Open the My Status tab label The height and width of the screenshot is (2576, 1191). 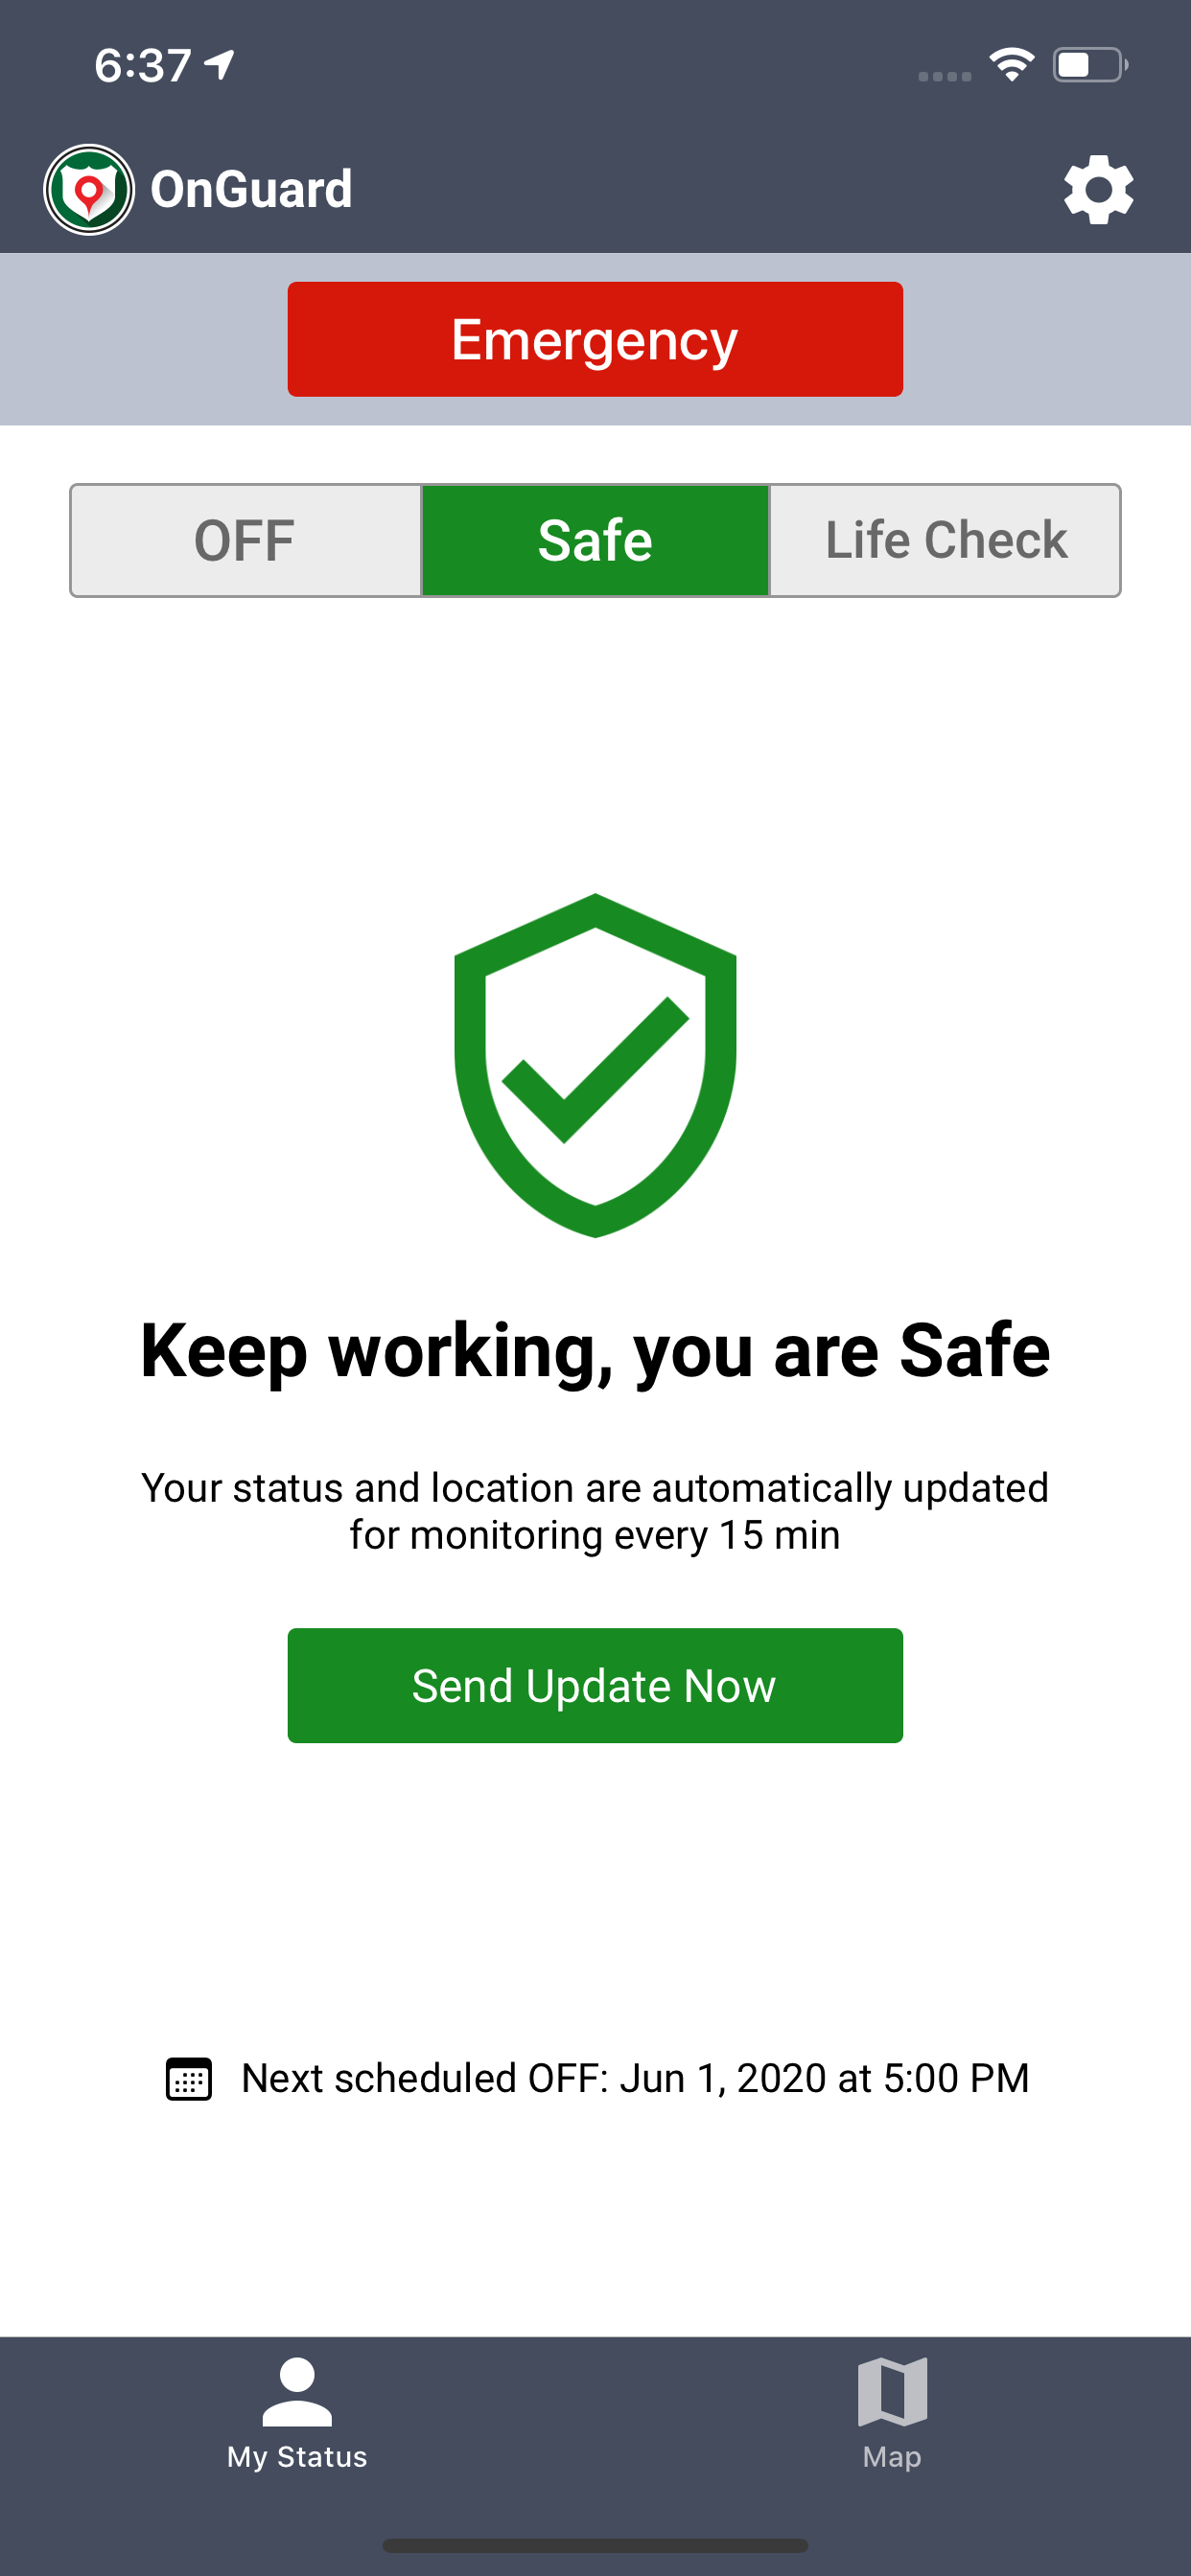(297, 2457)
